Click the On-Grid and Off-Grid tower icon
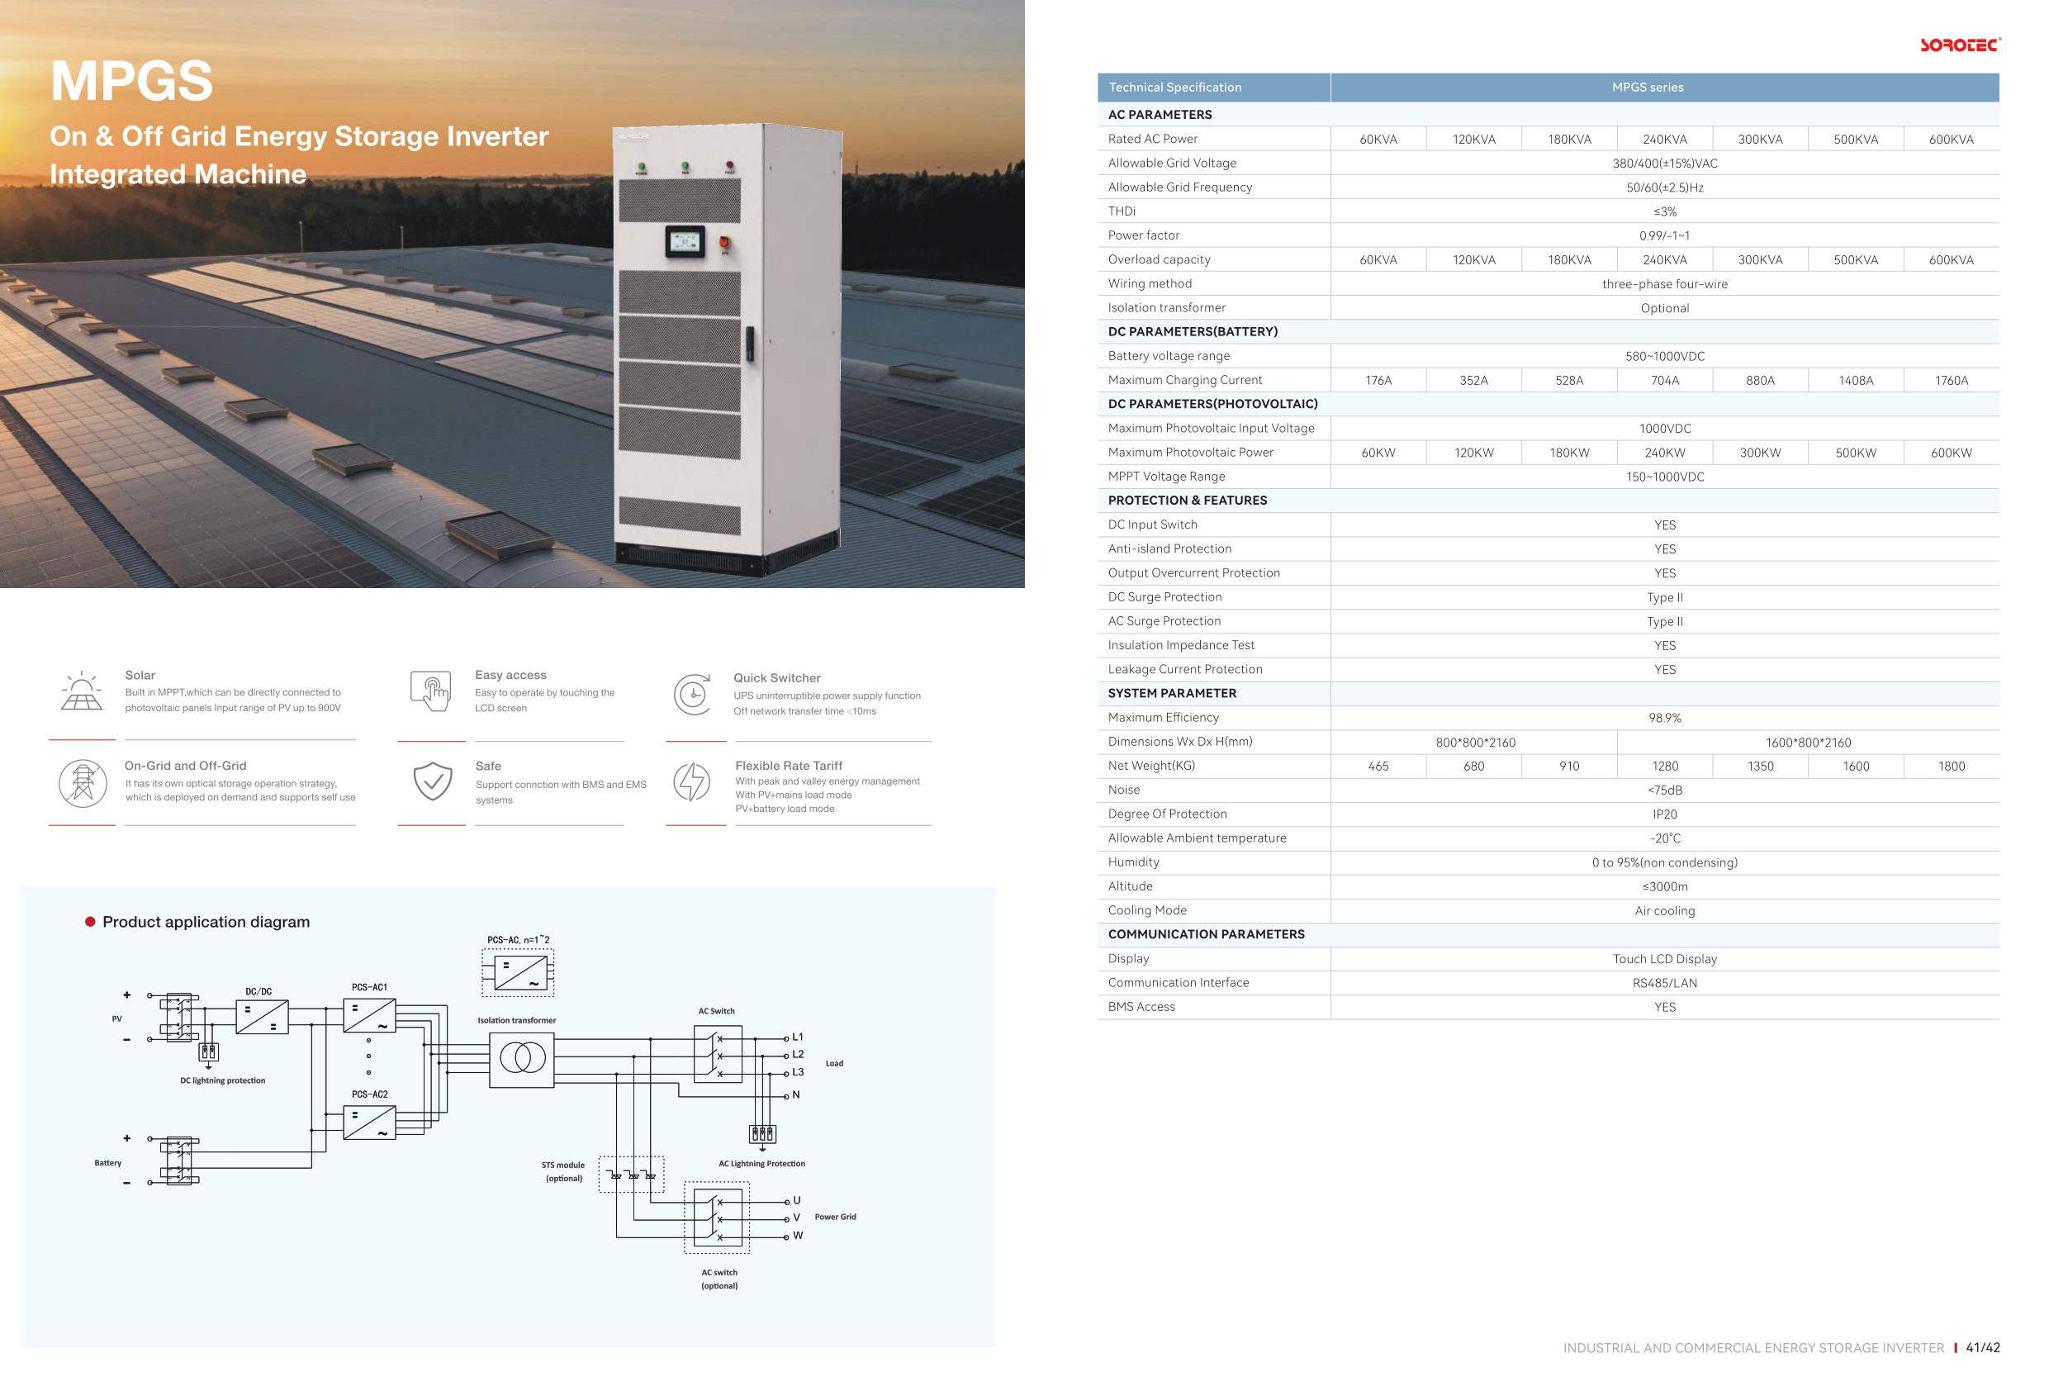Viewport: 2049px width, 1391px height. [x=83, y=783]
